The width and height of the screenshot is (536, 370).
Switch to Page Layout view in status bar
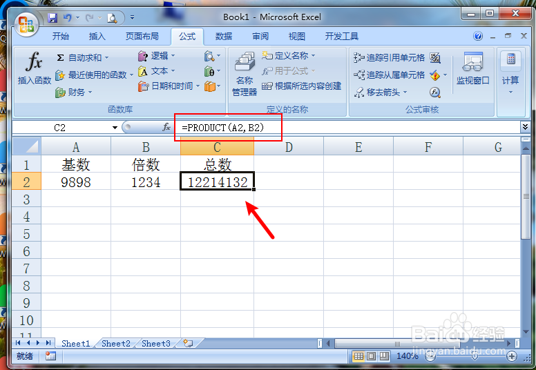(x=371, y=357)
